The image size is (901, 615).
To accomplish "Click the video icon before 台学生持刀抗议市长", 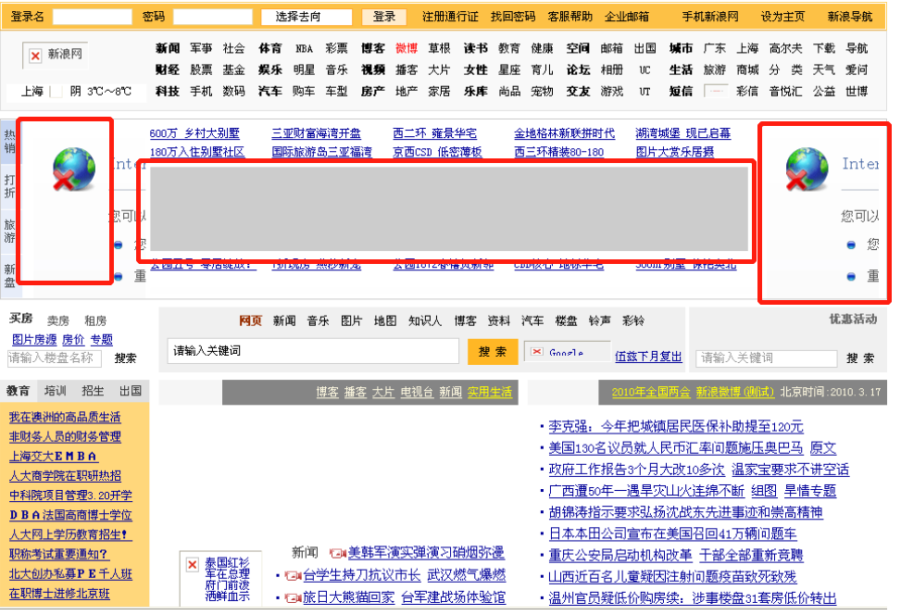I will [293, 575].
